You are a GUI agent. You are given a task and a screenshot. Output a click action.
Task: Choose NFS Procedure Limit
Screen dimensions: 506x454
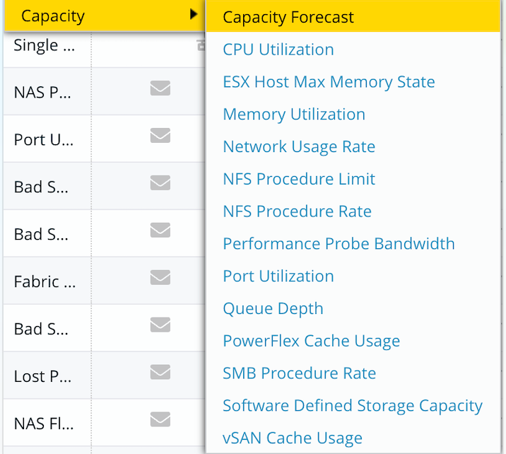299,180
